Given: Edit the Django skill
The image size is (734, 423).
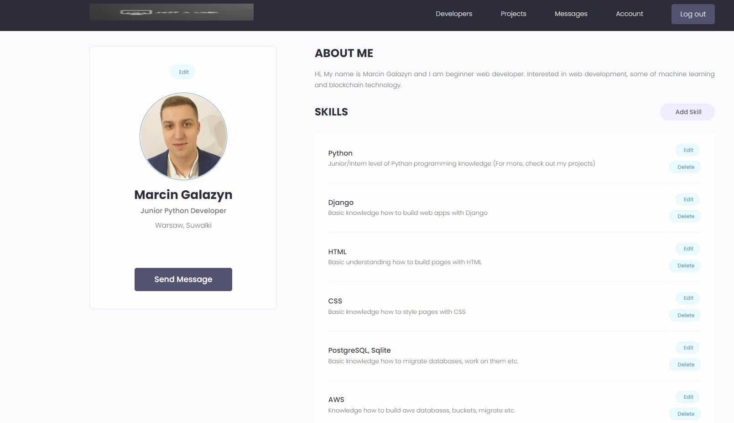Looking at the screenshot, I should point(687,199).
